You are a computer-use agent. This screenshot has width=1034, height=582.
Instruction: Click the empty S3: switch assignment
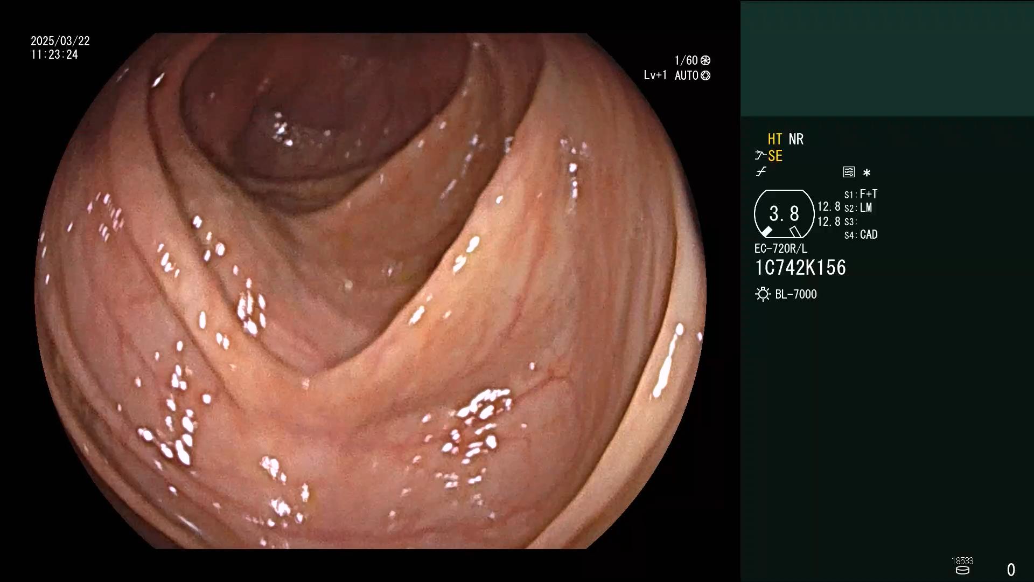click(x=850, y=221)
